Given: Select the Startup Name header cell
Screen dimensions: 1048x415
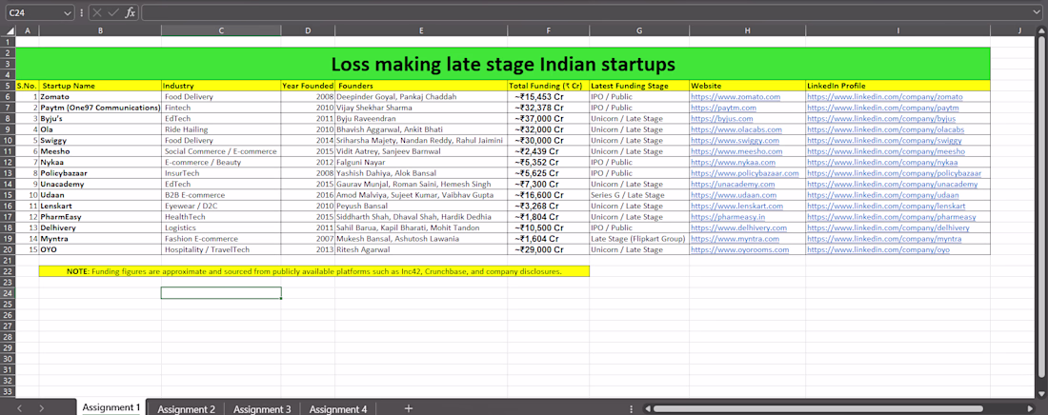Looking at the screenshot, I should coord(100,86).
